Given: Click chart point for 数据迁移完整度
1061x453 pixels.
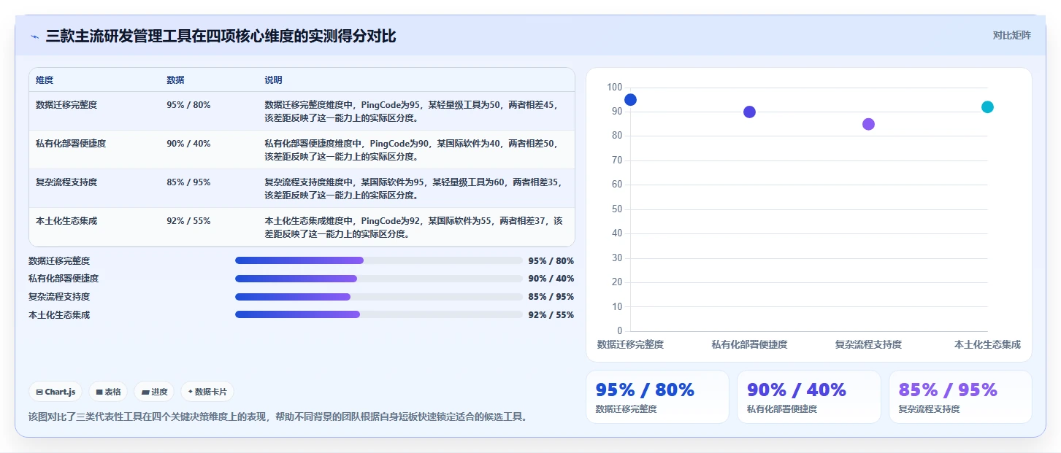Looking at the screenshot, I should [630, 100].
